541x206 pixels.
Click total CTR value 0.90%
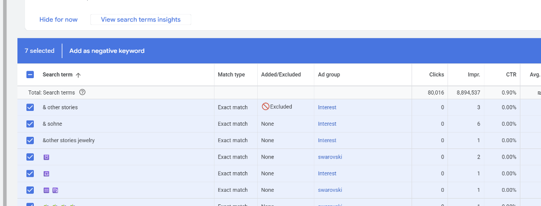(509, 92)
